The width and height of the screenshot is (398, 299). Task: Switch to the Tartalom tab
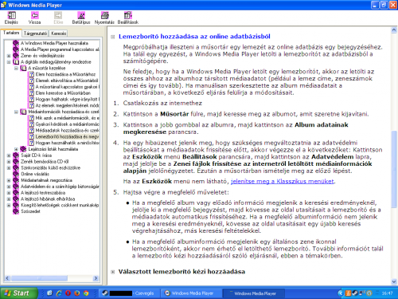[11, 33]
